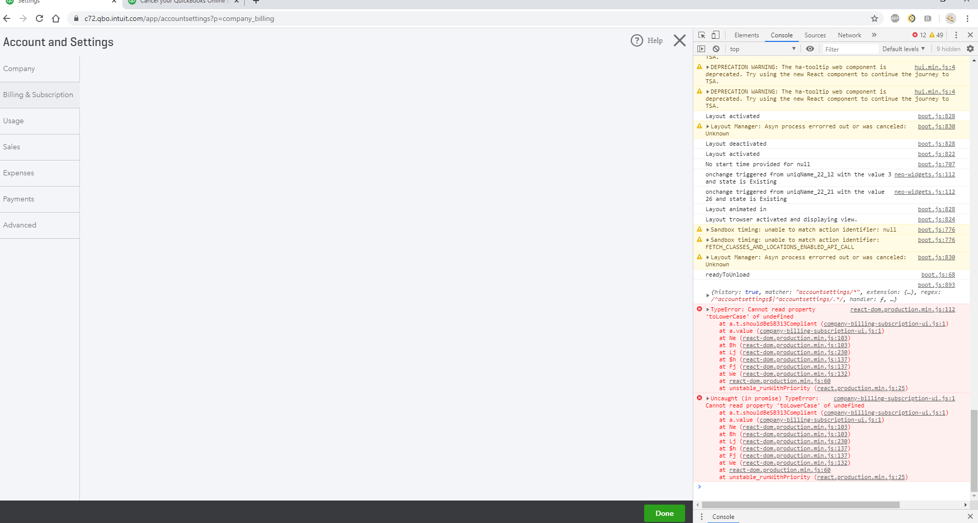Open the Company settings tab
Screen dimensions: 978x523
tap(40, 69)
